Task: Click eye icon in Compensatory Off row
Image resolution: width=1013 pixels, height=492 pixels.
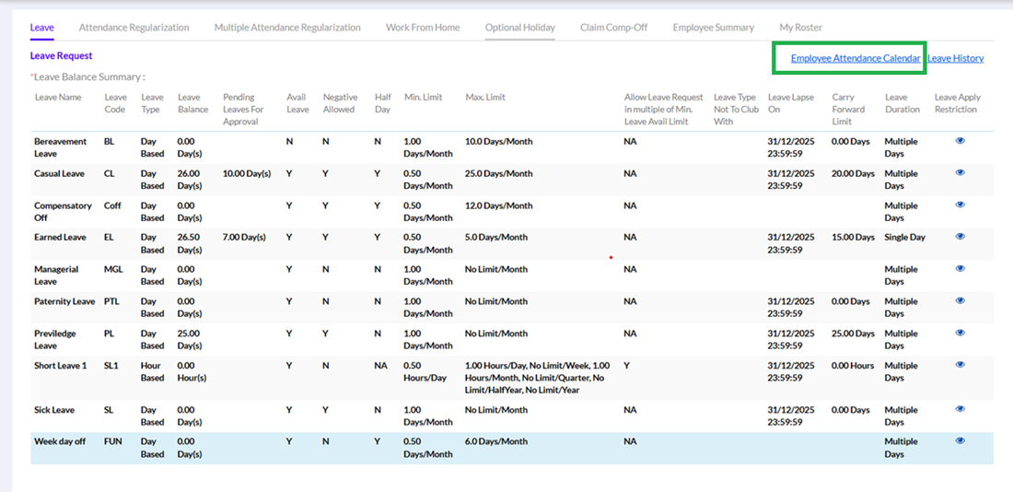Action: click(x=960, y=205)
